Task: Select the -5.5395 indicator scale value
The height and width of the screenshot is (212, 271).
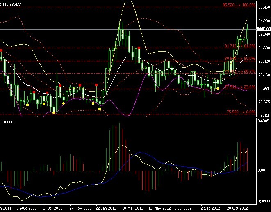Action: [264, 202]
